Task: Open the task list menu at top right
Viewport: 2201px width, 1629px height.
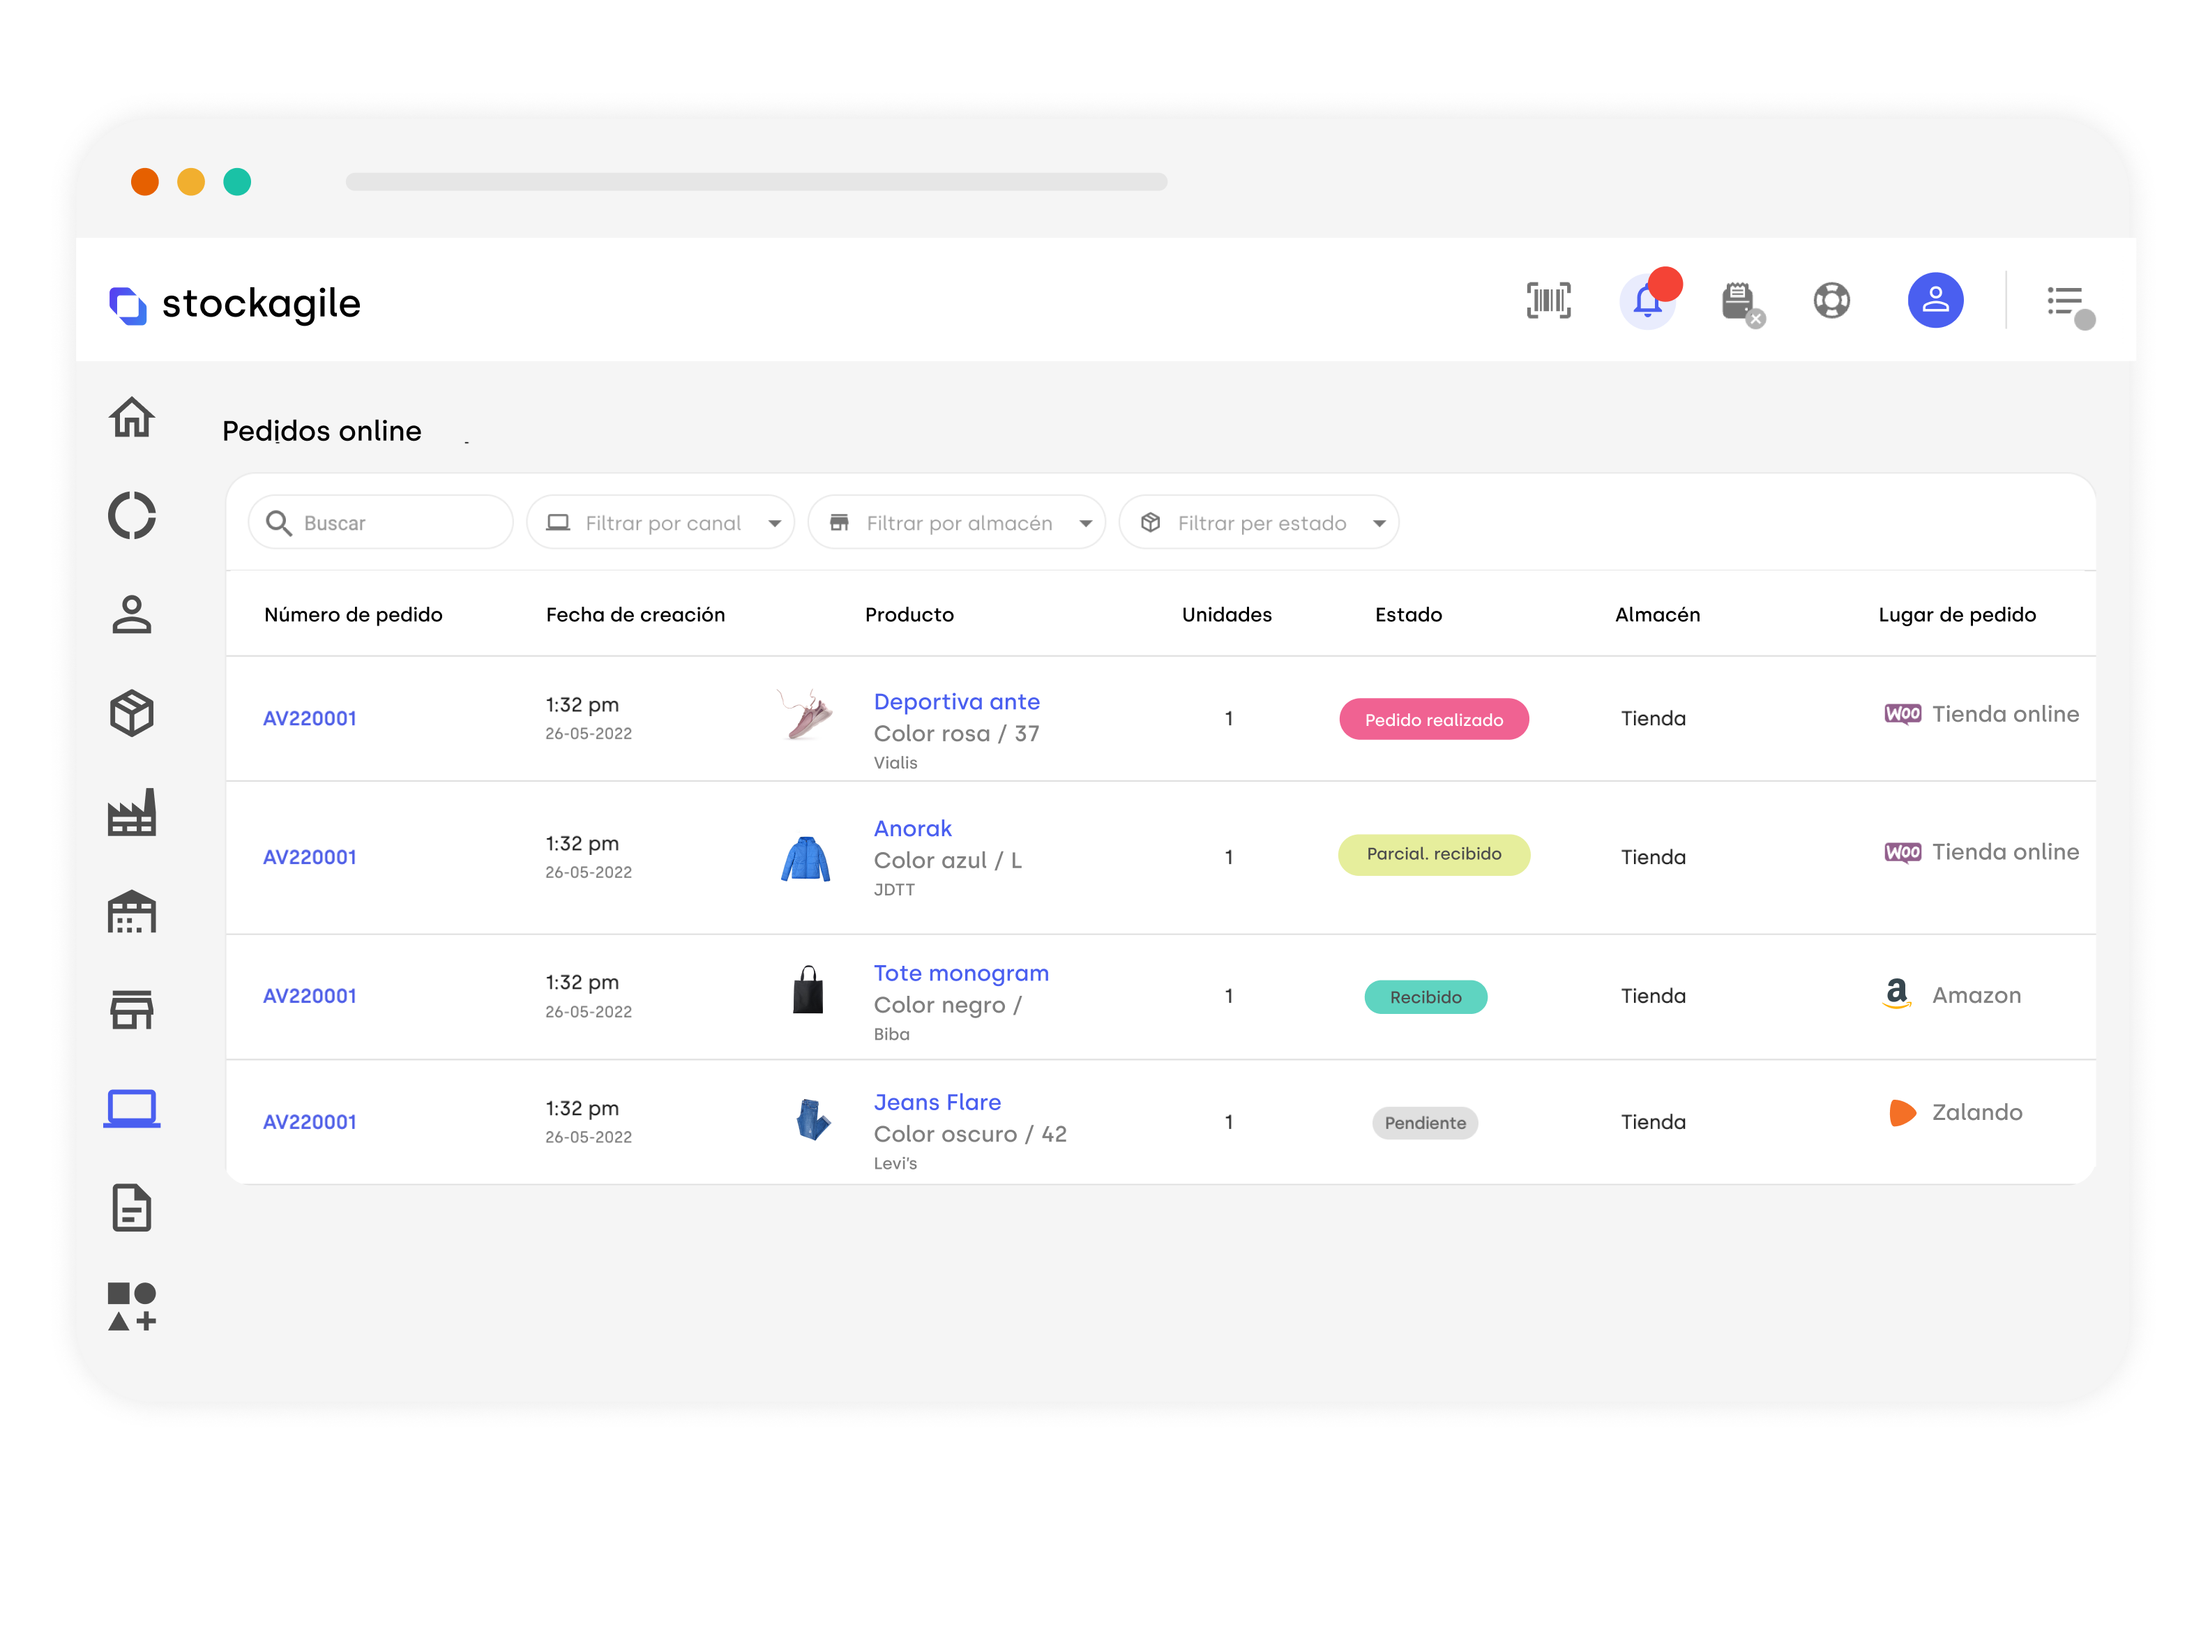Action: click(x=2067, y=301)
